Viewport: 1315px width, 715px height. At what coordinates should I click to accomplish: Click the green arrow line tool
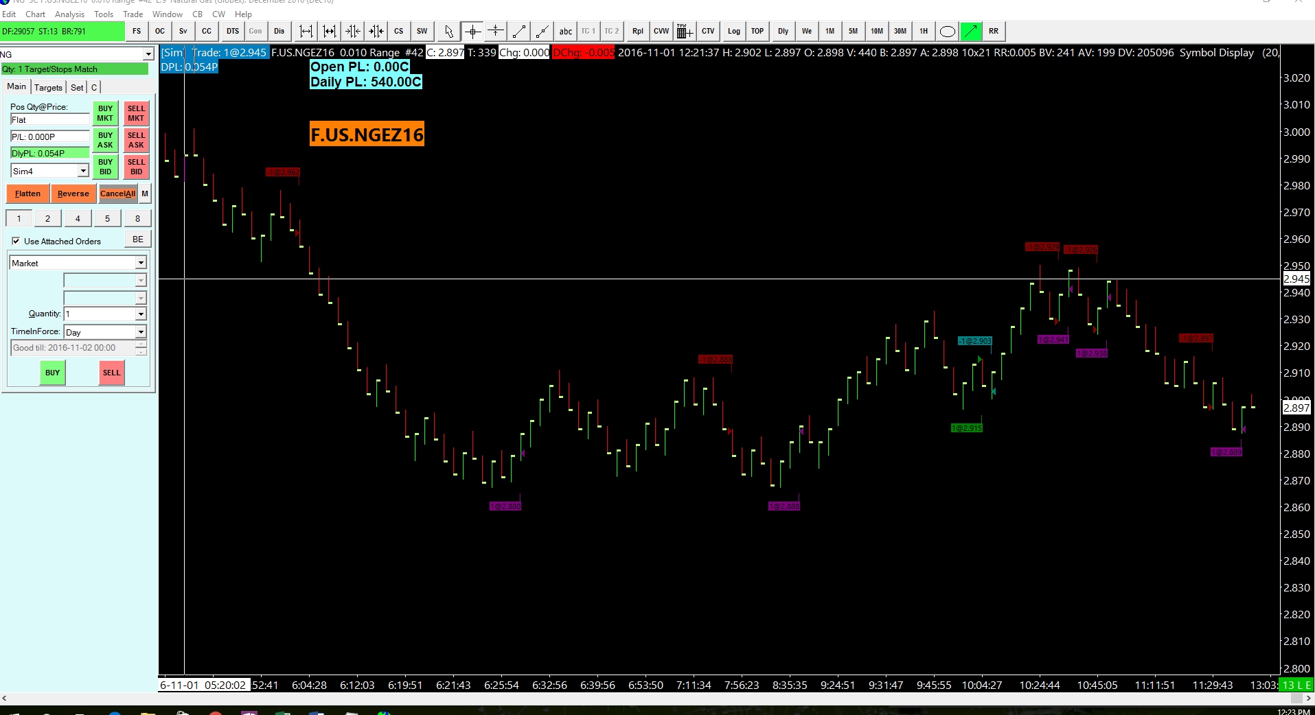971,32
